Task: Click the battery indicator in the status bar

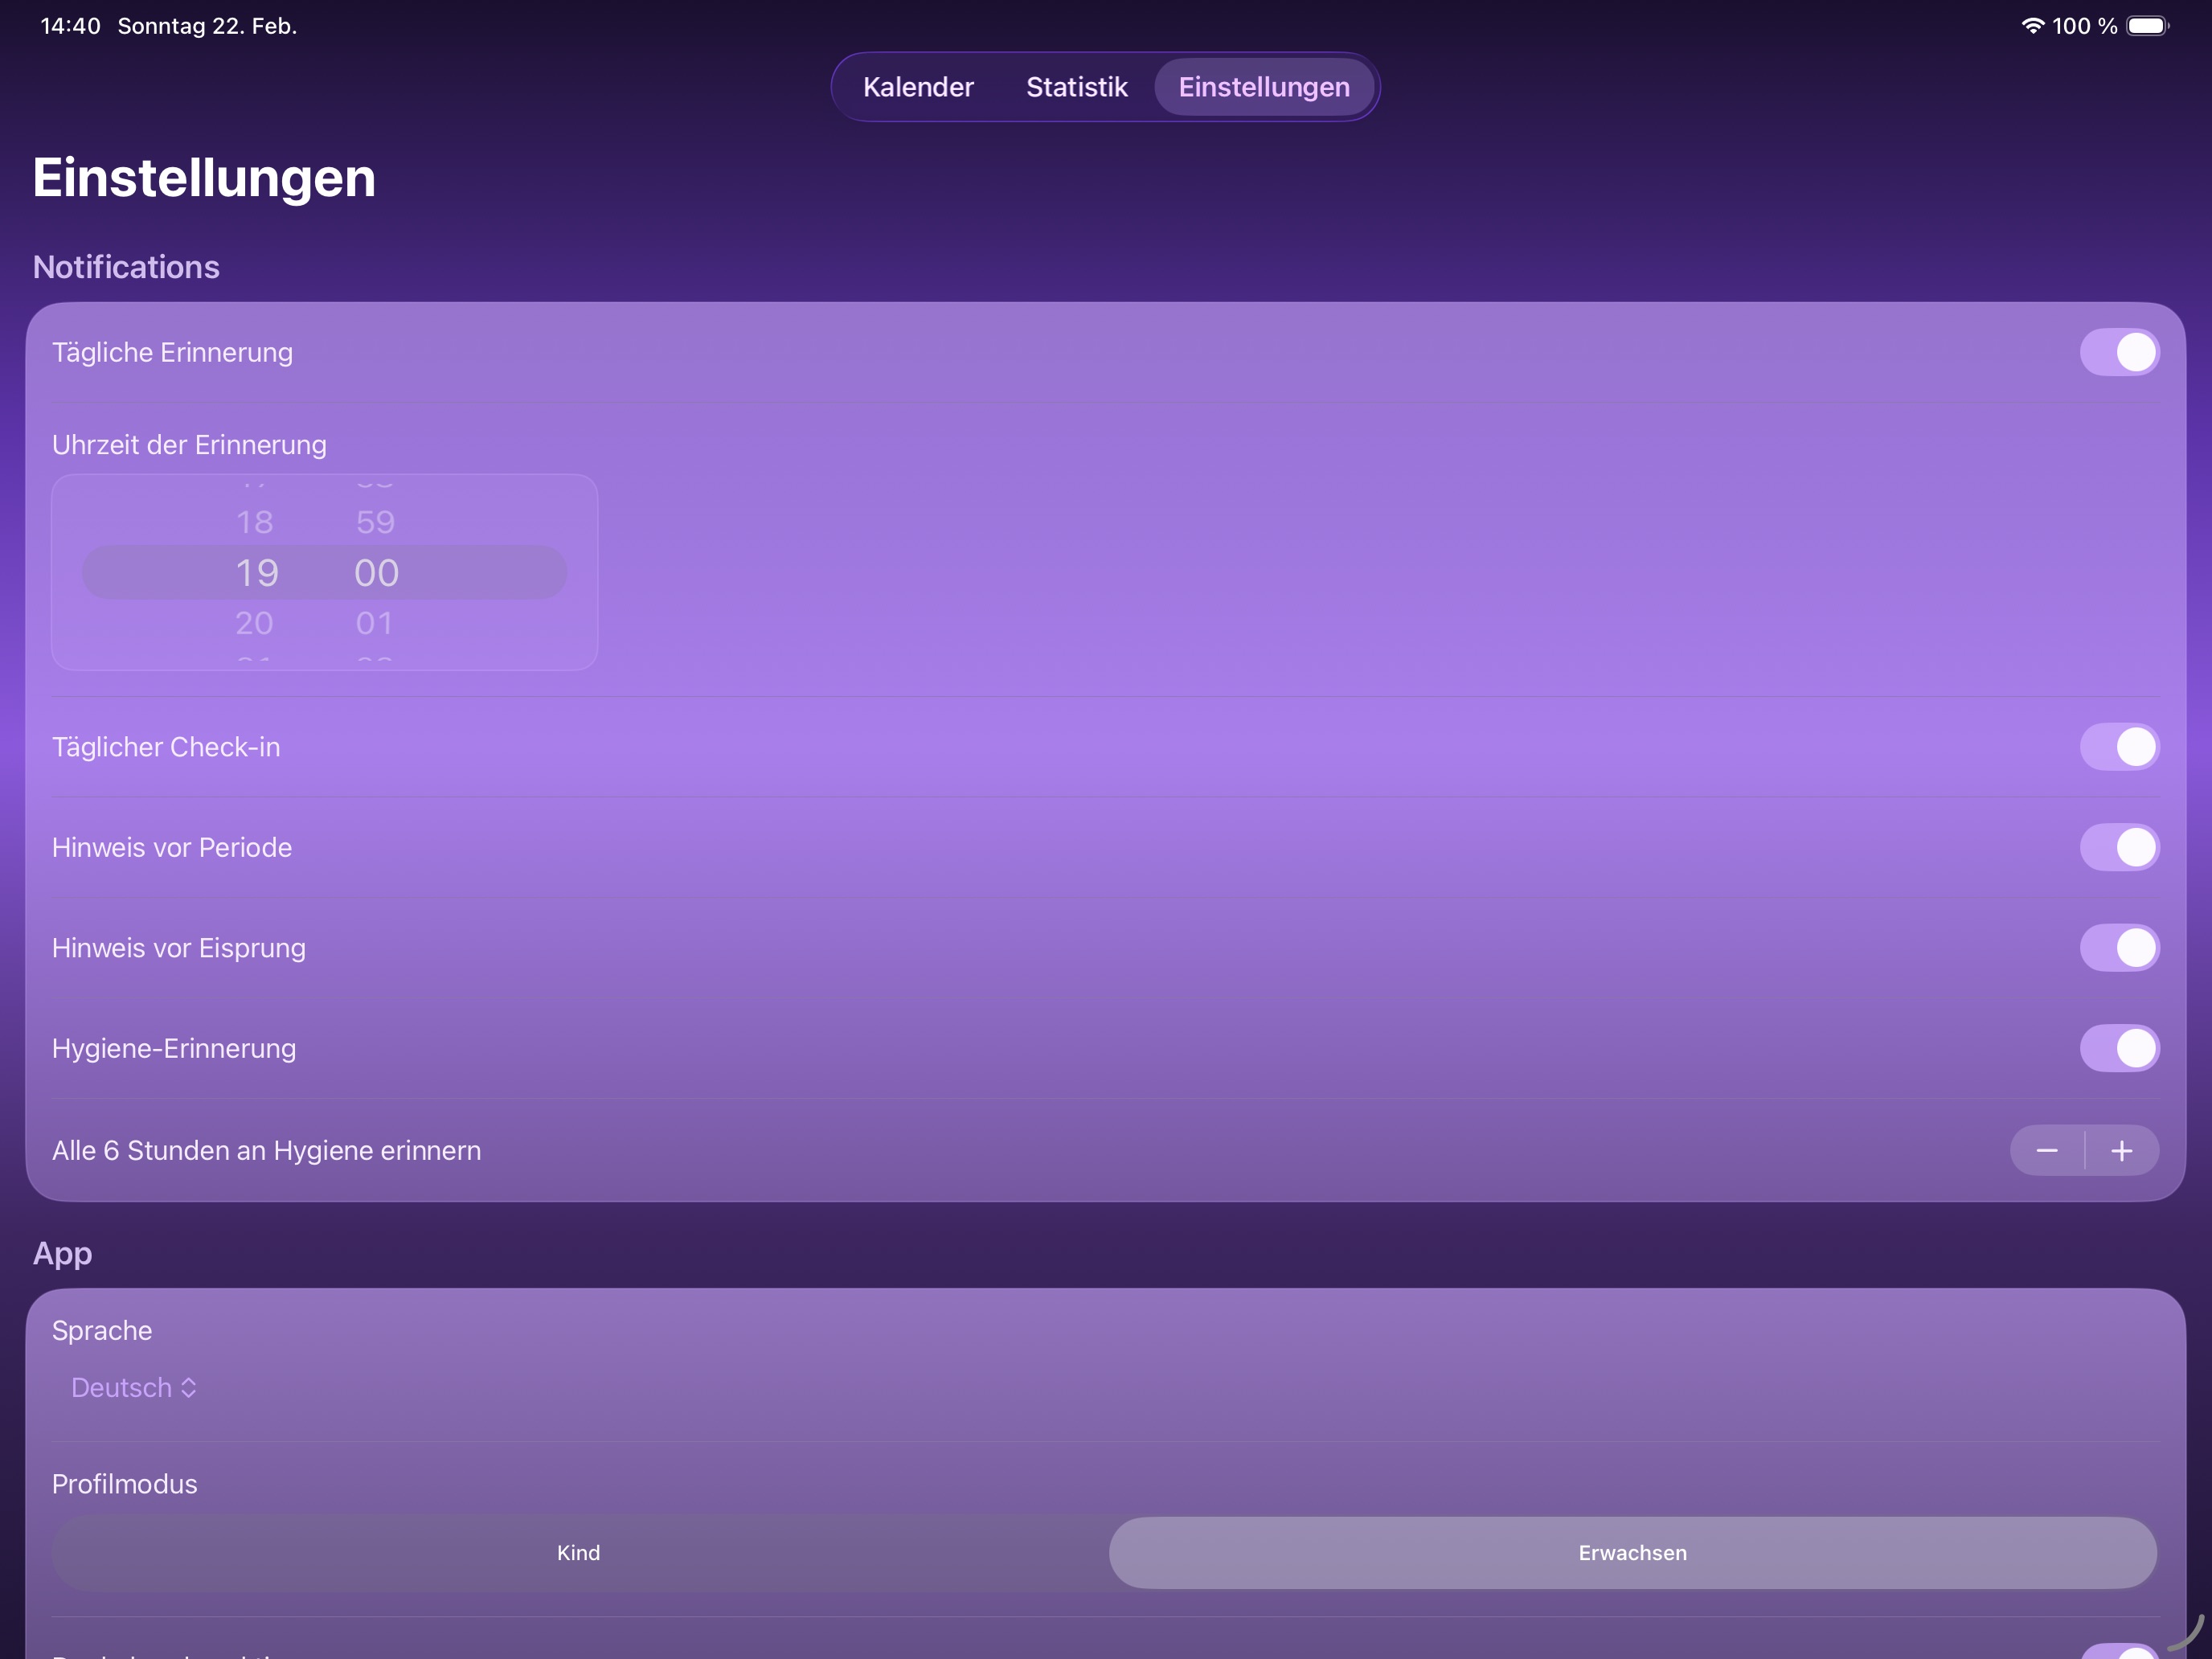Action: click(2149, 26)
